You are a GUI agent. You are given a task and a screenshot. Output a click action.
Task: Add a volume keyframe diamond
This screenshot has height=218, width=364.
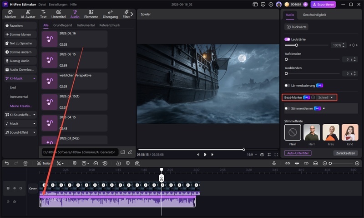click(354, 45)
